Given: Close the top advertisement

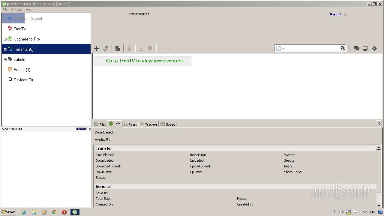Looking at the screenshot, I should (x=345, y=14).
